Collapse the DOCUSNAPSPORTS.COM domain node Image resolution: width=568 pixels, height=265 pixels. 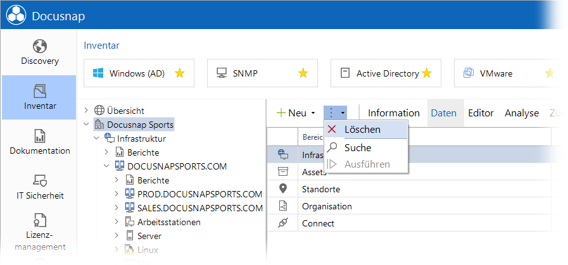coord(106,166)
